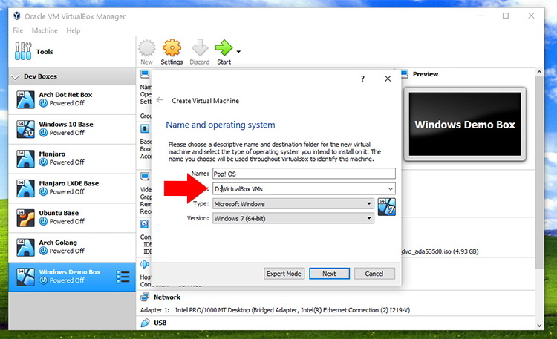Image resolution: width=557 pixels, height=339 pixels.
Task: Select the Tools icon in sidebar
Action: pos(23,51)
